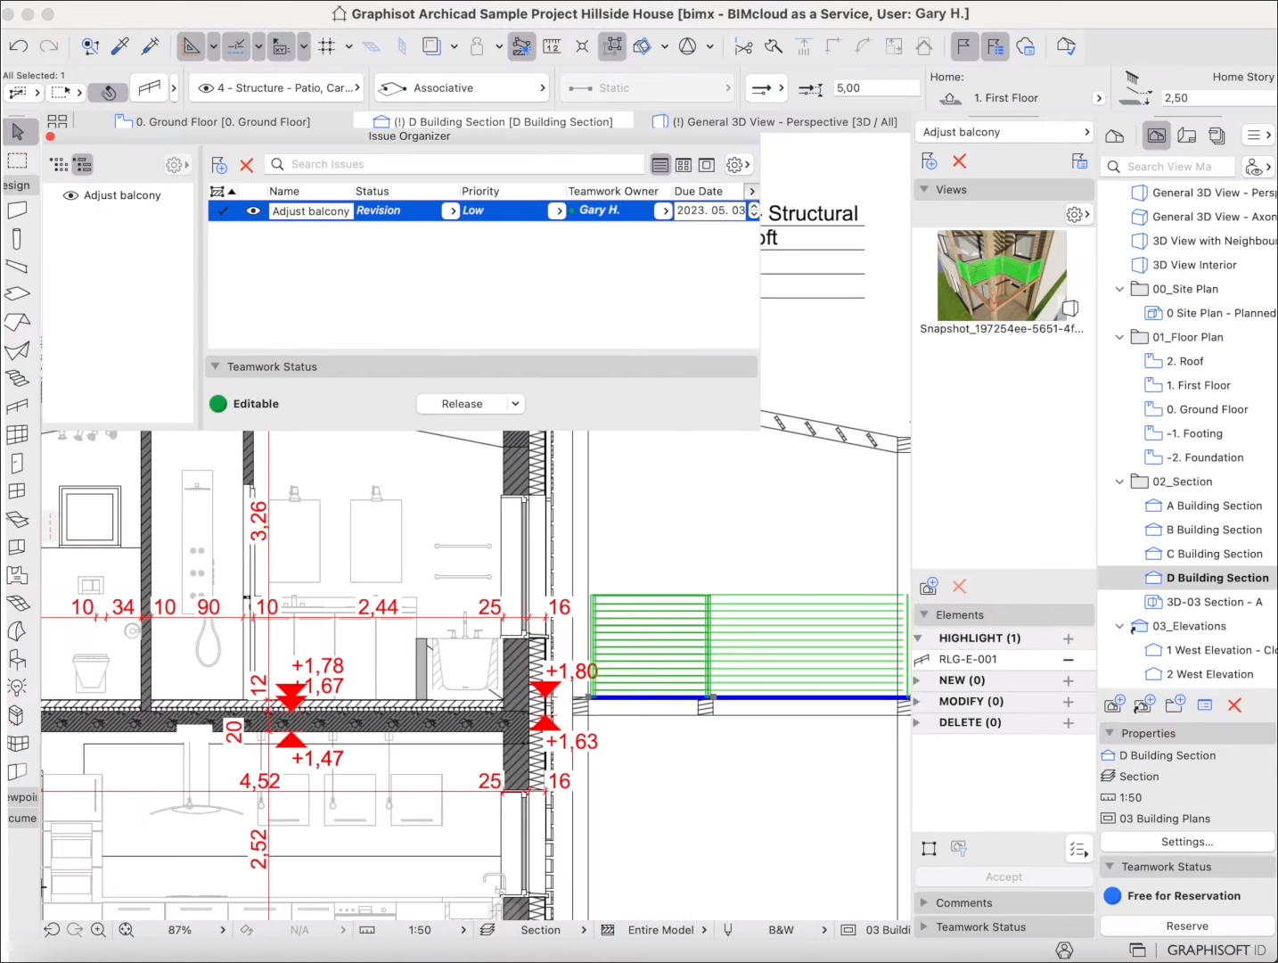Screen dimensions: 1278x963
Task: Click the Zoom to Elements icon below the Elements list
Action: 929,848
